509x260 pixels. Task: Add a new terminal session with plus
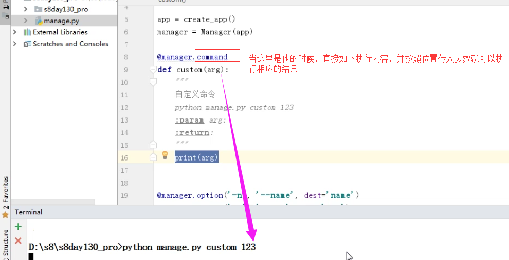[18, 227]
